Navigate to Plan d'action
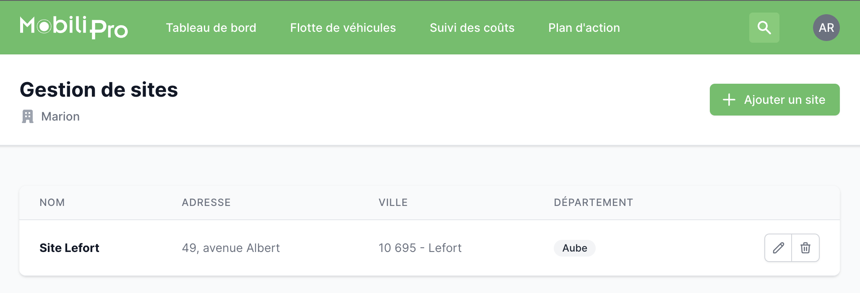 (584, 28)
